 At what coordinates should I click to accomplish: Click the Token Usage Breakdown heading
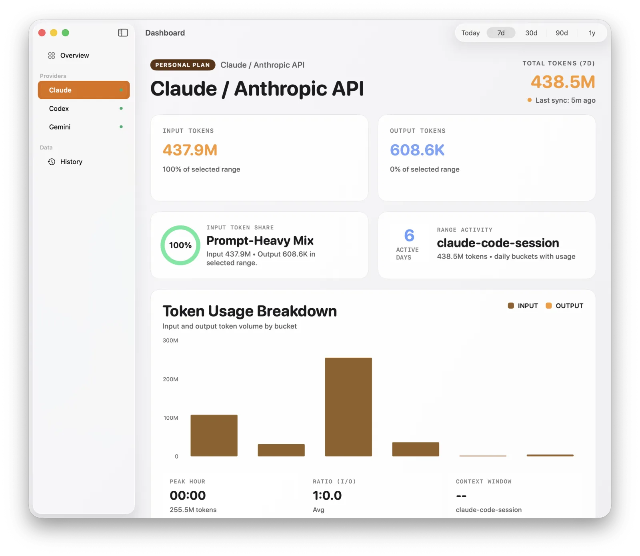tap(250, 311)
